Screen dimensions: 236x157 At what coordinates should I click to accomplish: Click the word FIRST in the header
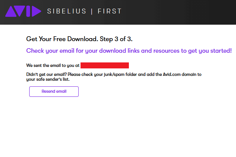coord(109,11)
